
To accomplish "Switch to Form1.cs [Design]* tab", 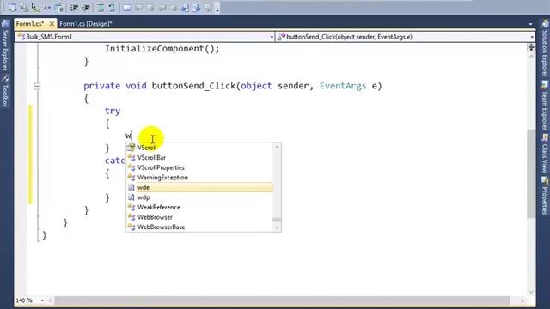I will (86, 24).
